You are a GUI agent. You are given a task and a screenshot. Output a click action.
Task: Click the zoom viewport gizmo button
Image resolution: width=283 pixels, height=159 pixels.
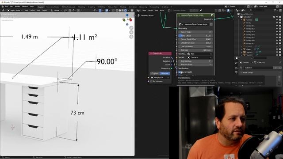(x=131, y=28)
